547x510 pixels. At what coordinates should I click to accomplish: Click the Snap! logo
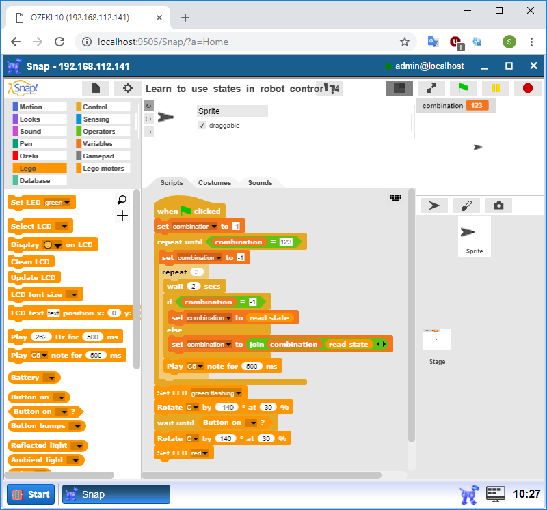click(x=23, y=88)
